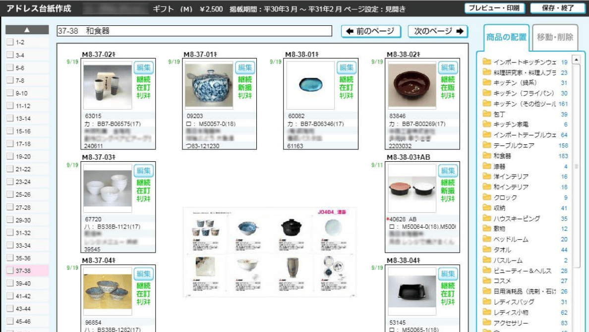The image size is (589, 332).
Task: Open the クロック folder icon
Action: (x=486, y=198)
